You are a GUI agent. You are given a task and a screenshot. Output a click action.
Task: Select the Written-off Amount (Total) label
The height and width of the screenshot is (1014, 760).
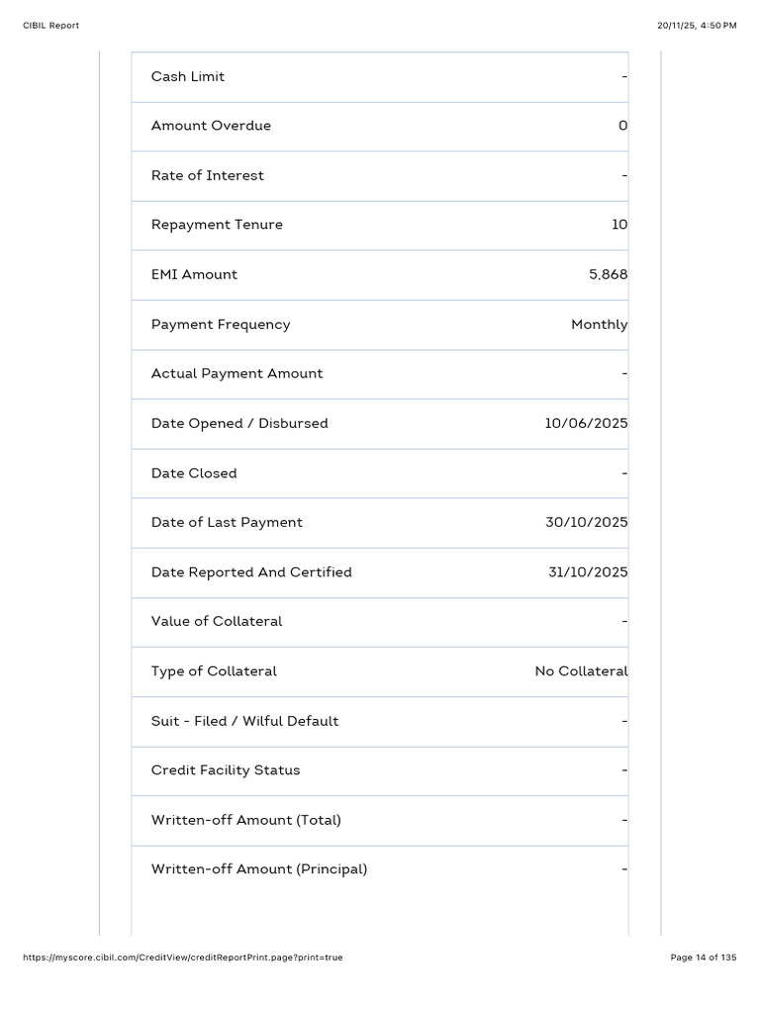246,820
